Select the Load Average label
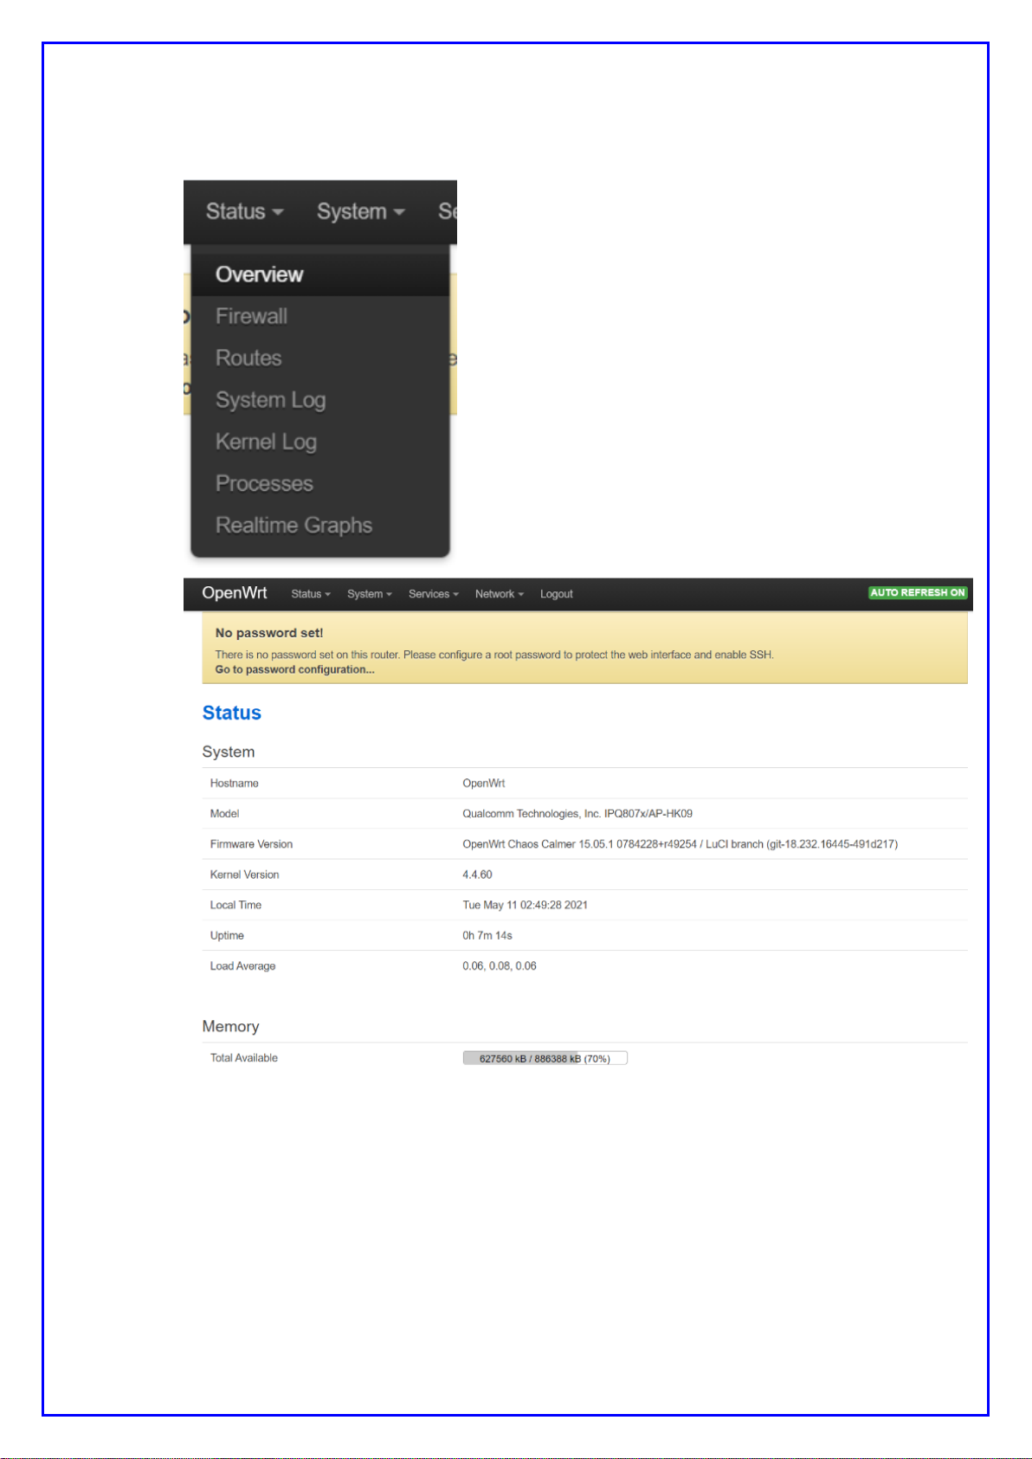 point(242,966)
